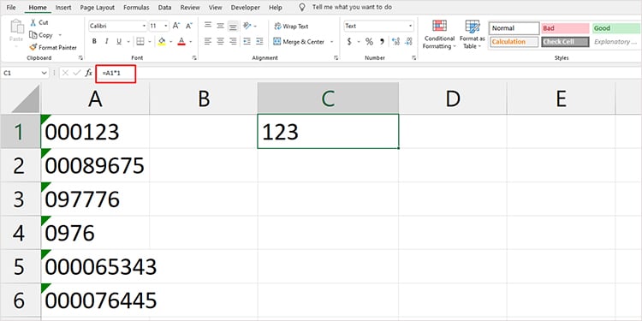Open Font dialog launcher

click(x=194, y=58)
